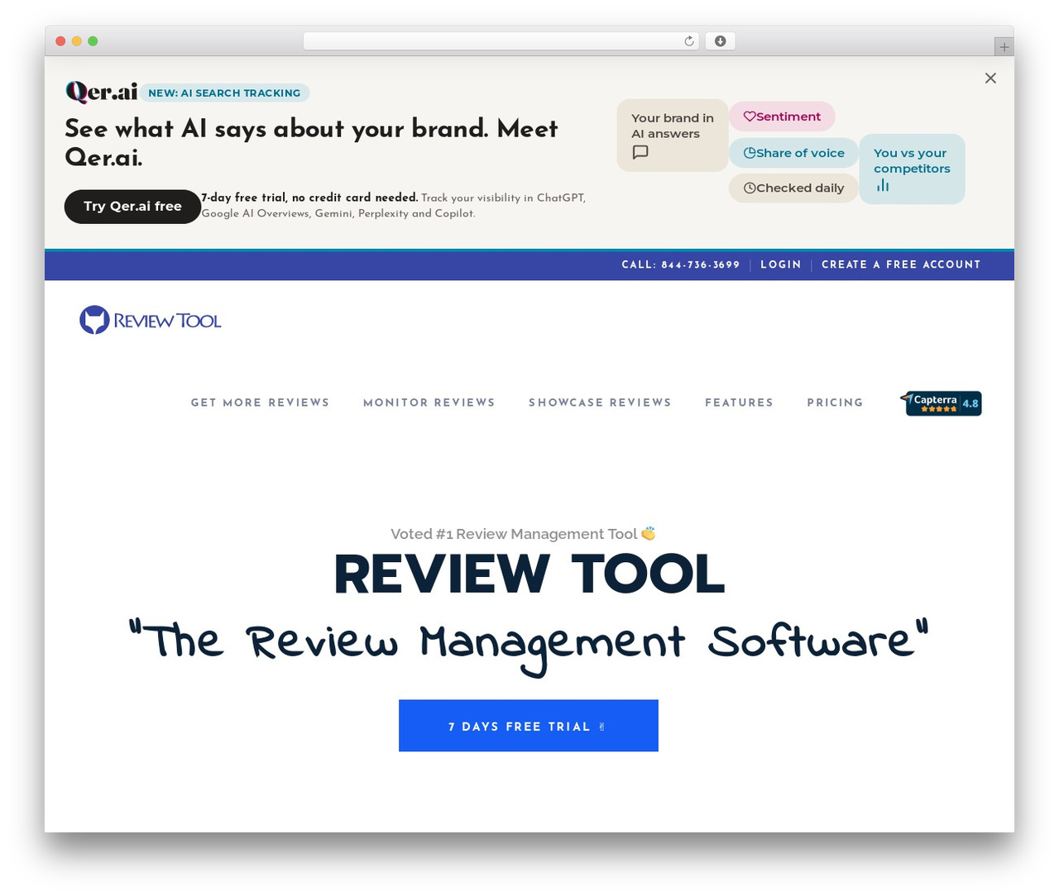1059x896 pixels.
Task: Open the Get More Reviews menu
Action: [x=260, y=403]
